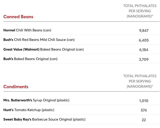Image resolution: width=160 pixels, height=128 pixels.
Task: Click the 6,405 phthalates value
Action: [x=144, y=40]
